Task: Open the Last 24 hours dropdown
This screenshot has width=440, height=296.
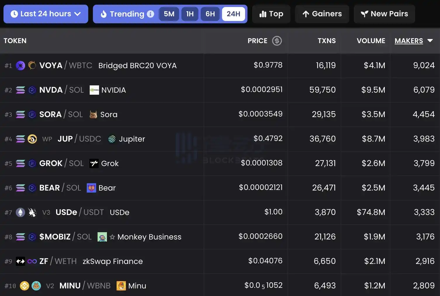Action: pos(46,14)
